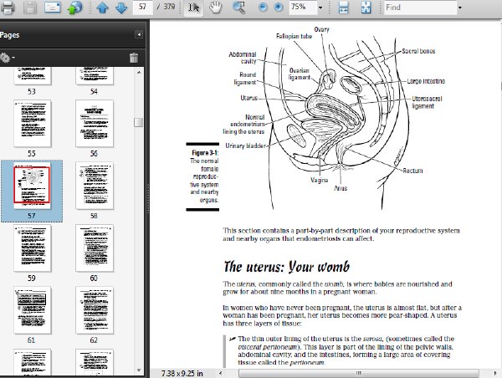Click the 'Abdominal cavity' diagram label

tap(243, 58)
